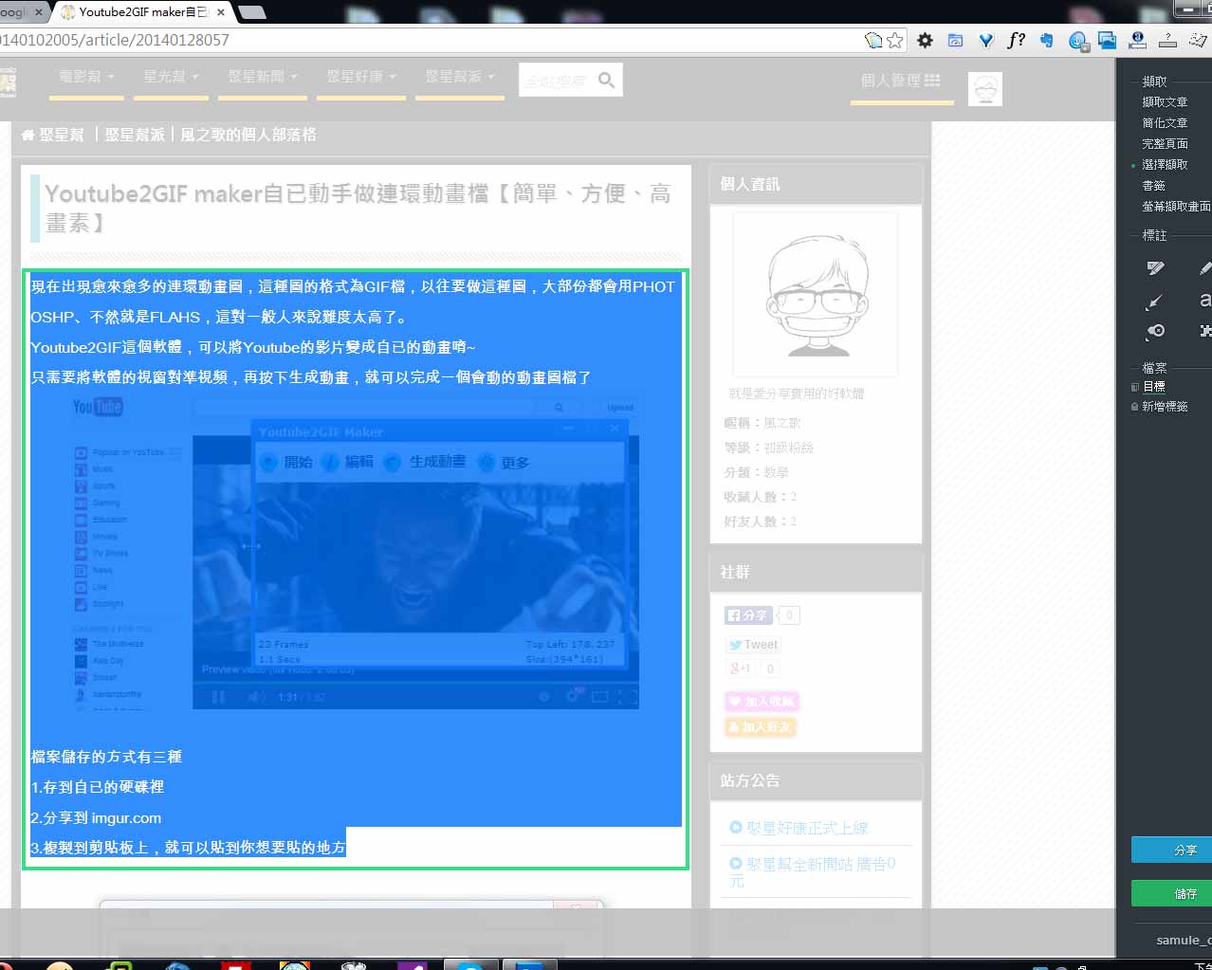
Task: Click the bookmark star in address bar
Action: [x=894, y=40]
